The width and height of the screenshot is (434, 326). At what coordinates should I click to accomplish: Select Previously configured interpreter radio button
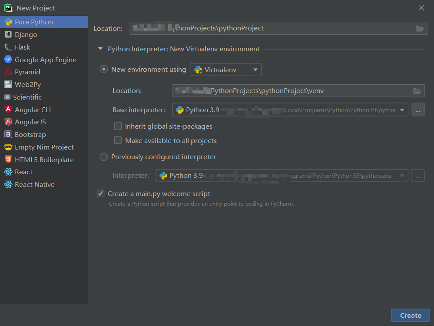103,157
